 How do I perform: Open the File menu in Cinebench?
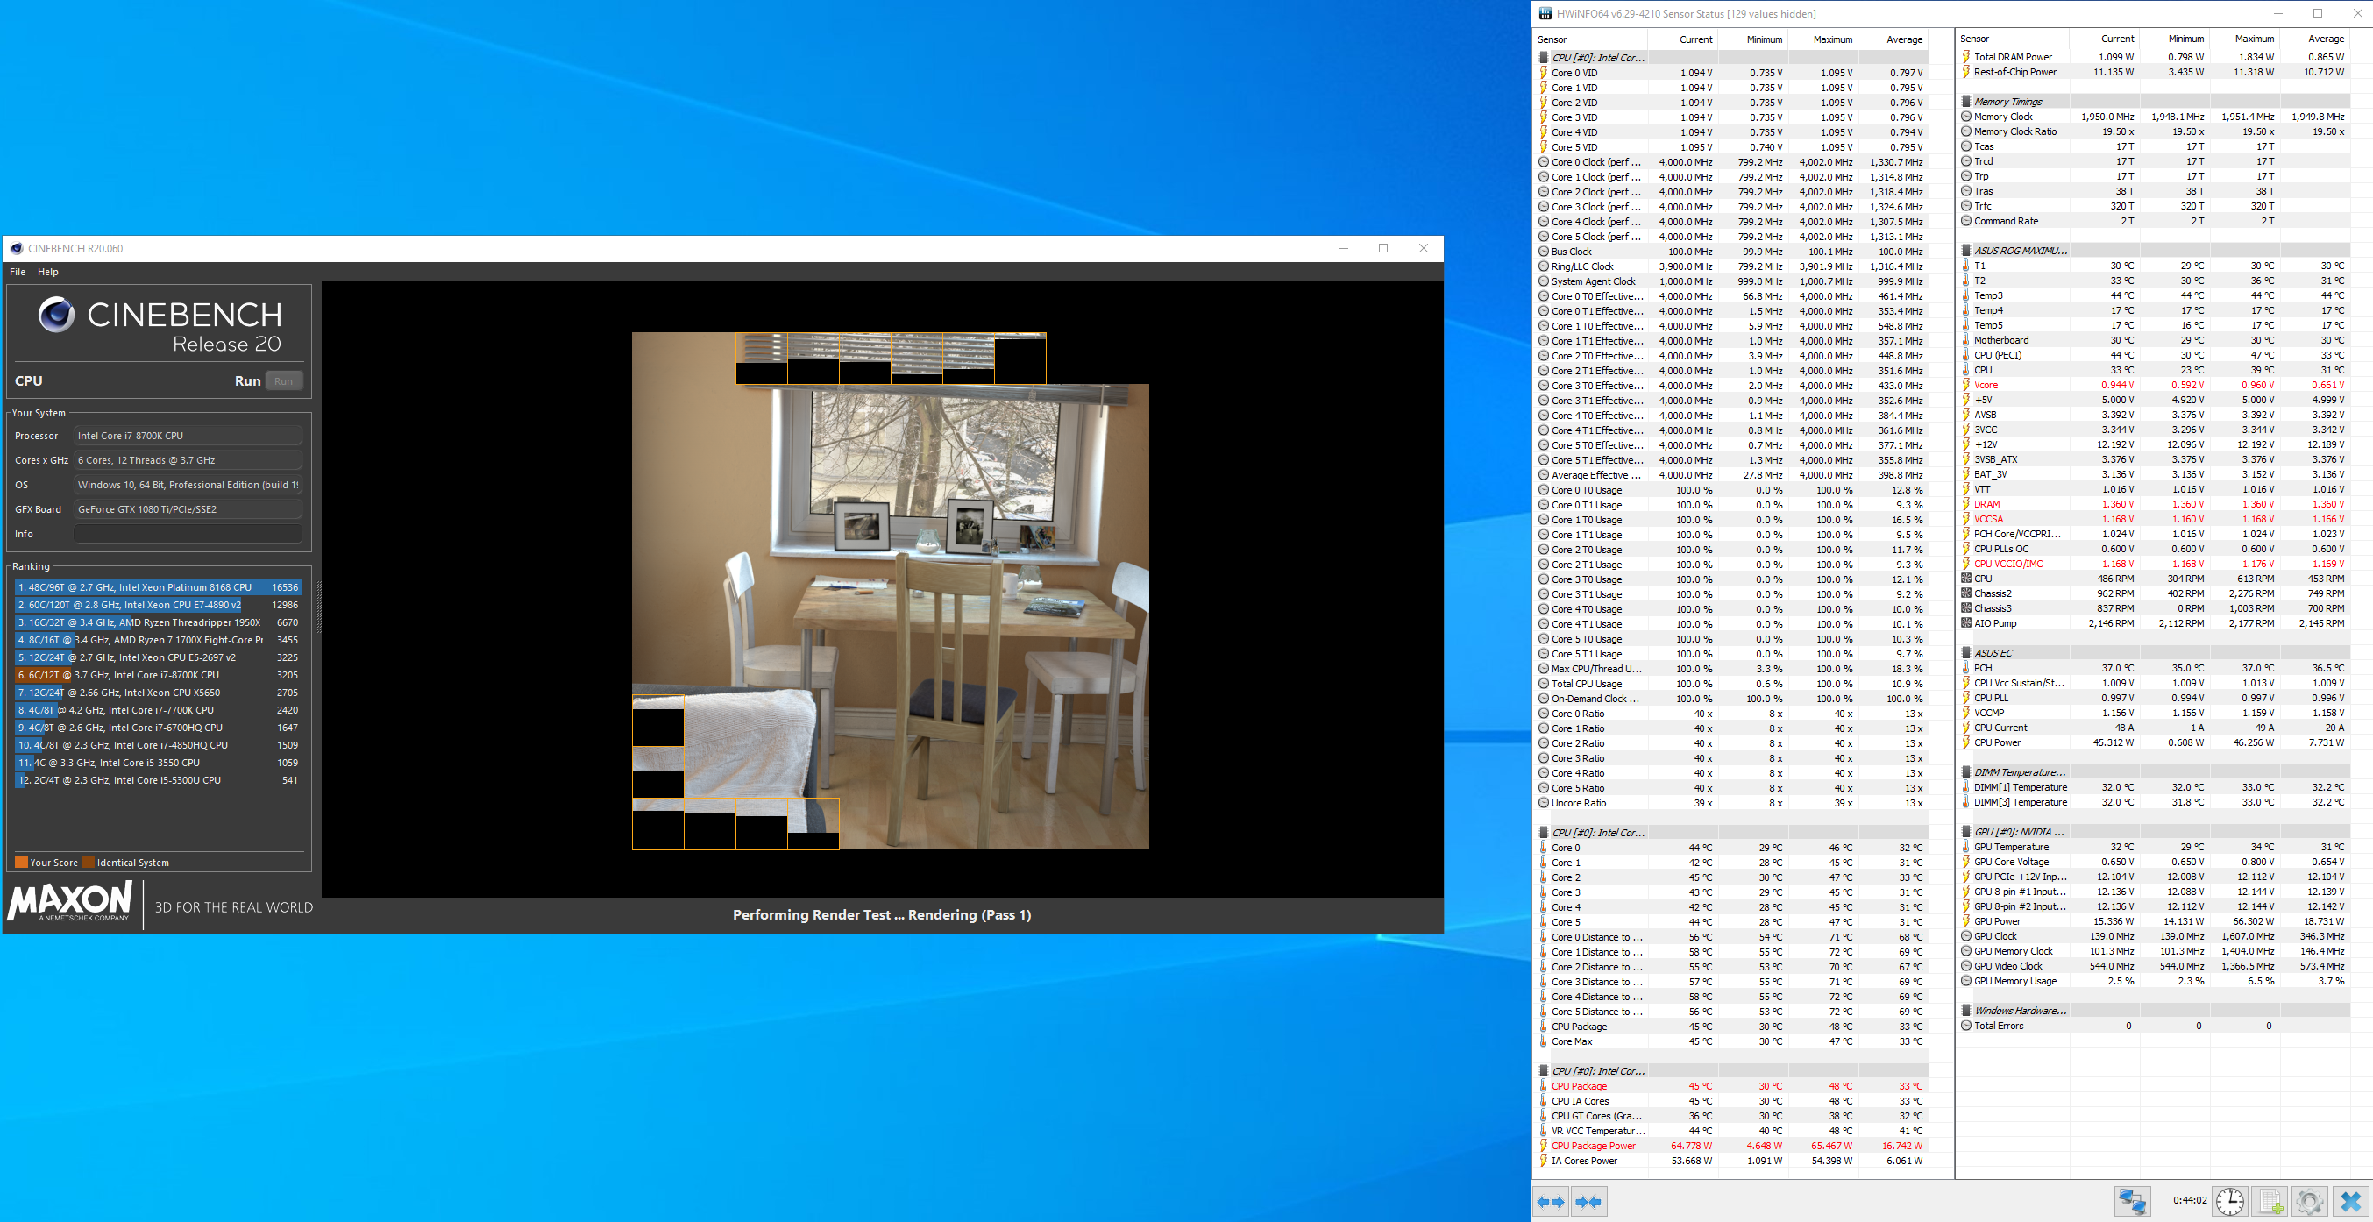(x=18, y=272)
